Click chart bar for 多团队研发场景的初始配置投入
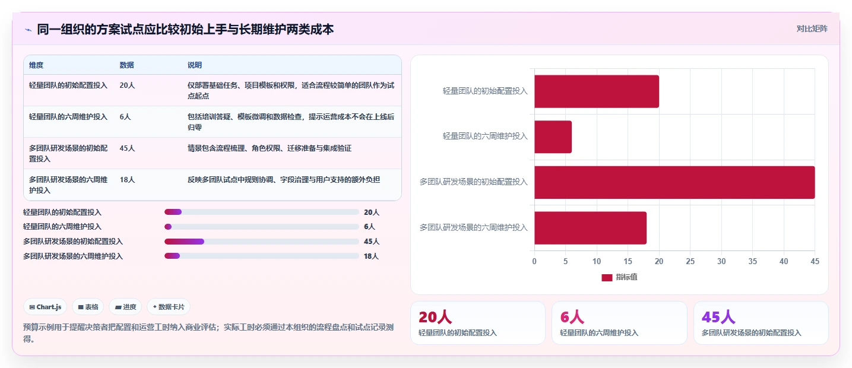Image resolution: width=852 pixels, height=368 pixels. (674, 182)
